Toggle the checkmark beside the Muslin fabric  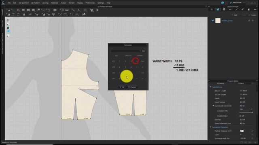213,21
